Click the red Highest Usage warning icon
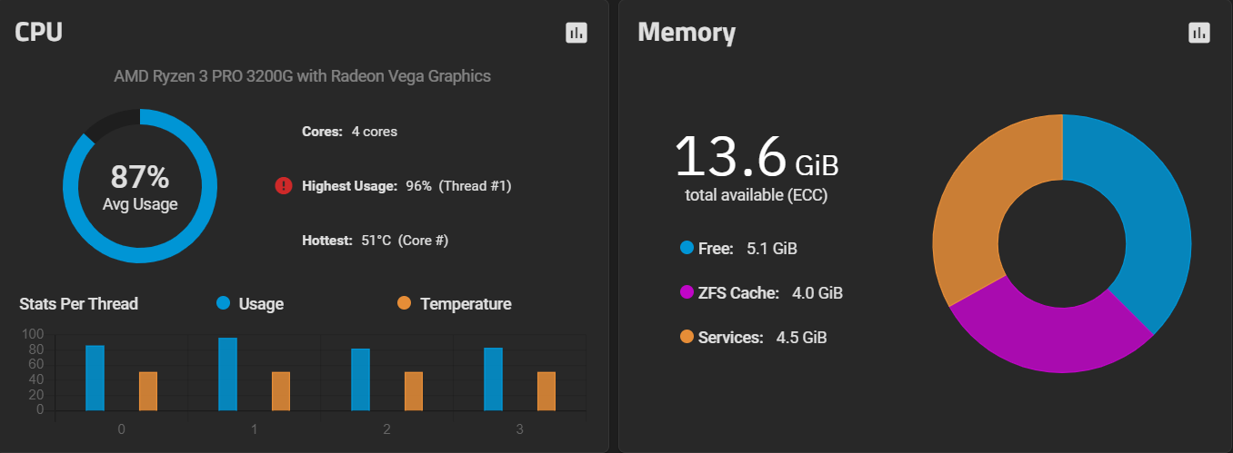The width and height of the screenshot is (1233, 453). pyautogui.click(x=283, y=186)
